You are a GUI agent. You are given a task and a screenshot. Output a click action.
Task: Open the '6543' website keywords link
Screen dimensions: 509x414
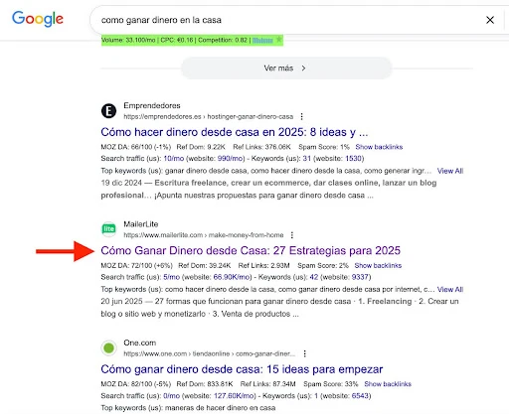360,396
